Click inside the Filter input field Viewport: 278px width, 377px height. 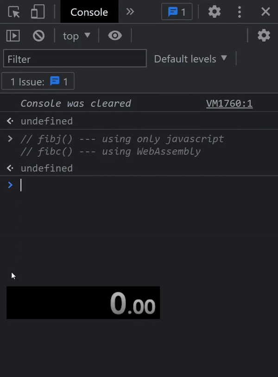74,58
